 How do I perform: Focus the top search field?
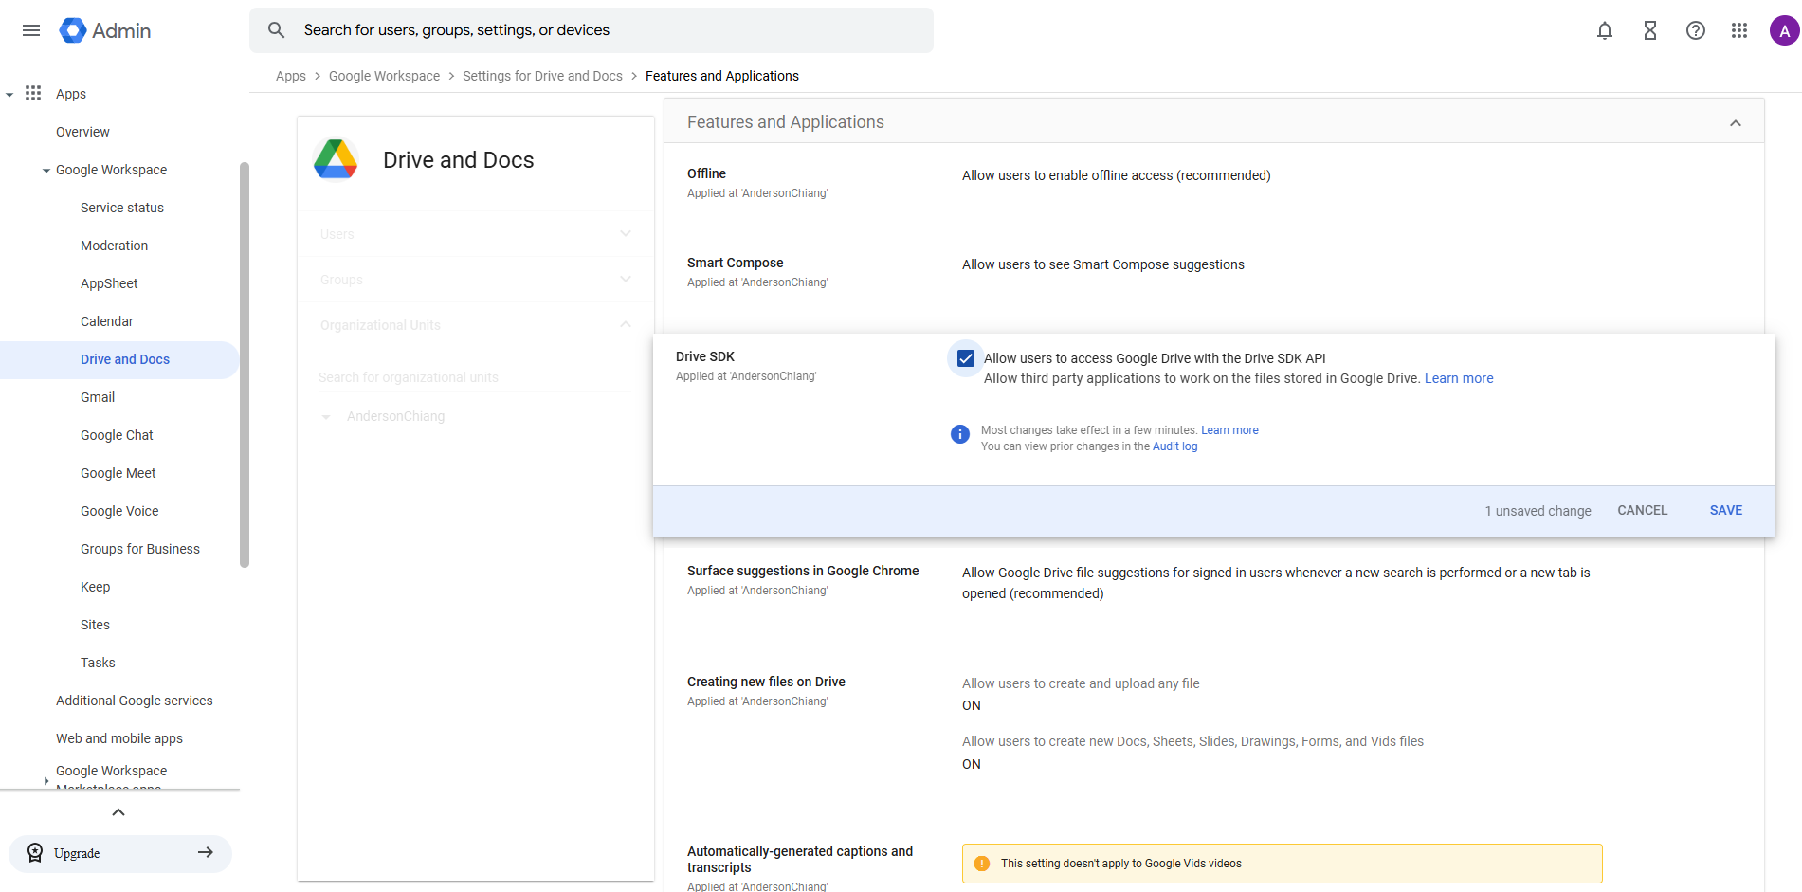[592, 30]
